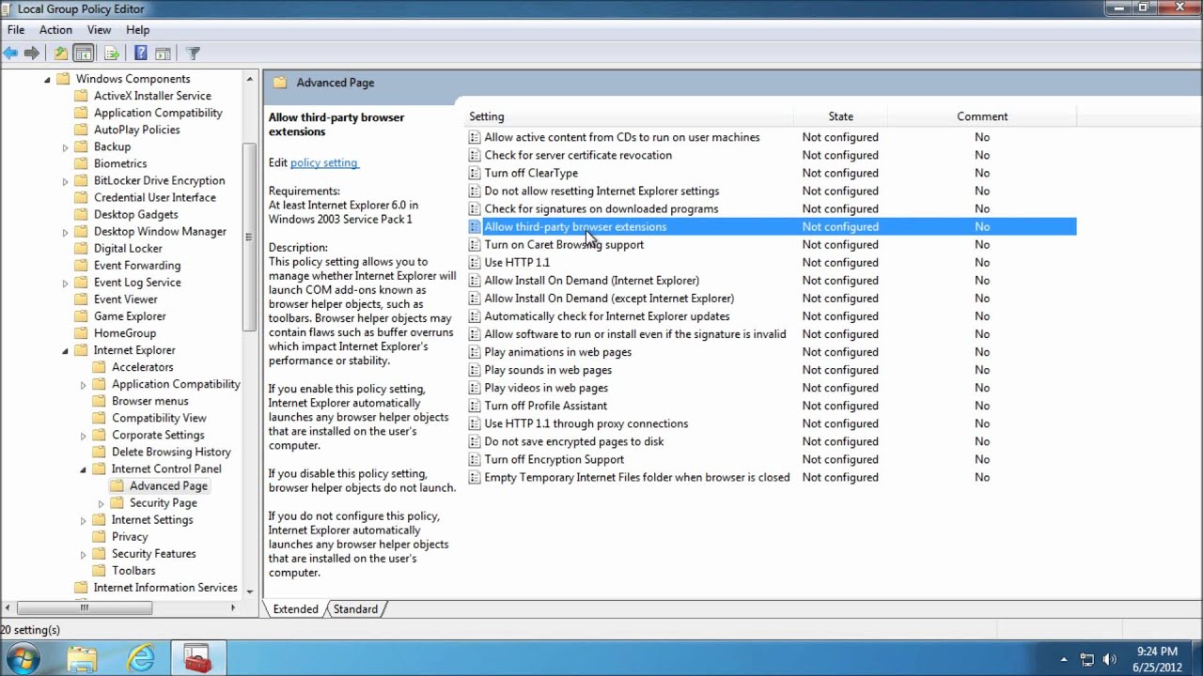Select 'Play videos in web pages' setting
The image size is (1203, 676).
546,388
